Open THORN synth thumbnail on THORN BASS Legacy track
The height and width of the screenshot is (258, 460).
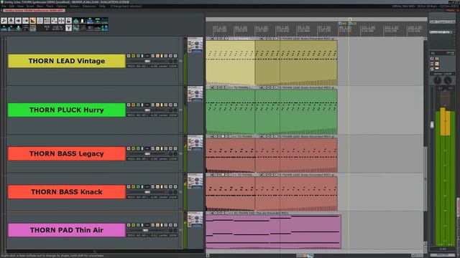195,143
